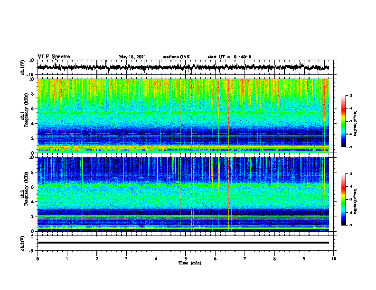The width and height of the screenshot is (376, 290).
Task: Click time axis tick label "1"
Action: click(67, 259)
